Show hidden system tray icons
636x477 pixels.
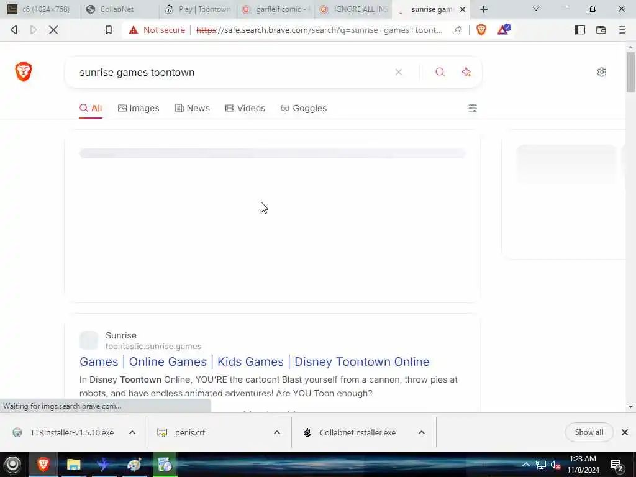pyautogui.click(x=525, y=465)
